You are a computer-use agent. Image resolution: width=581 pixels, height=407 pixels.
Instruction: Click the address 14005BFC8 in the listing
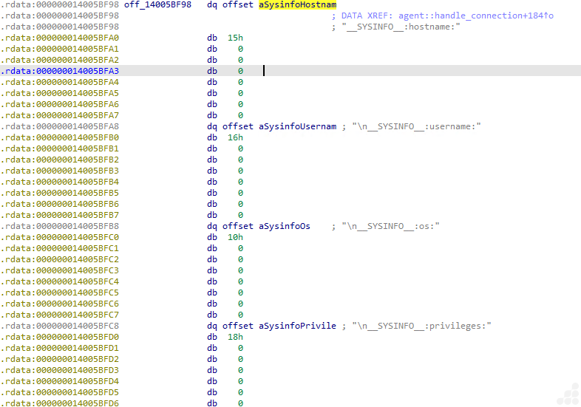point(60,326)
